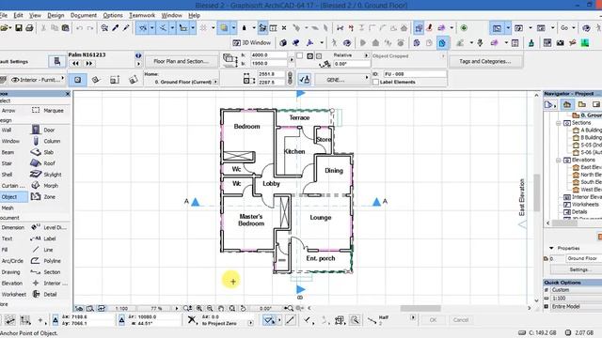Open the Options menu

pos(113,15)
